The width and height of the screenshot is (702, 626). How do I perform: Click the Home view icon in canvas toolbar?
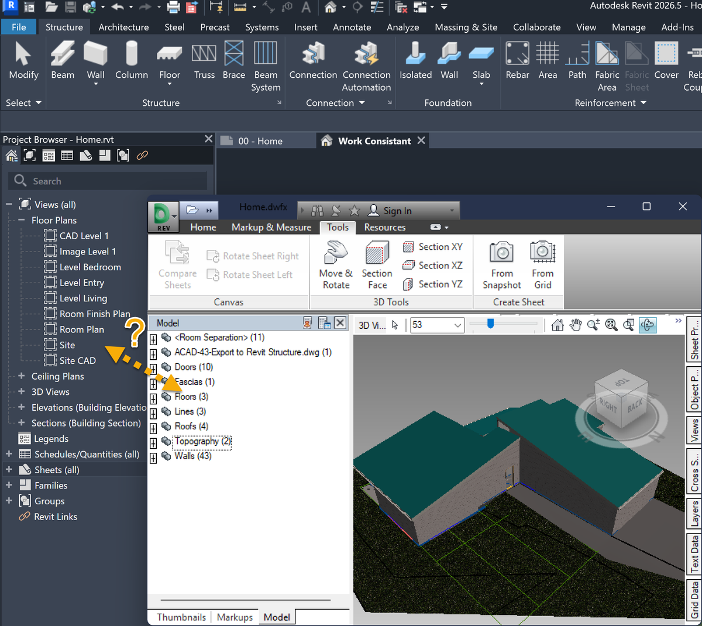pyautogui.click(x=558, y=325)
